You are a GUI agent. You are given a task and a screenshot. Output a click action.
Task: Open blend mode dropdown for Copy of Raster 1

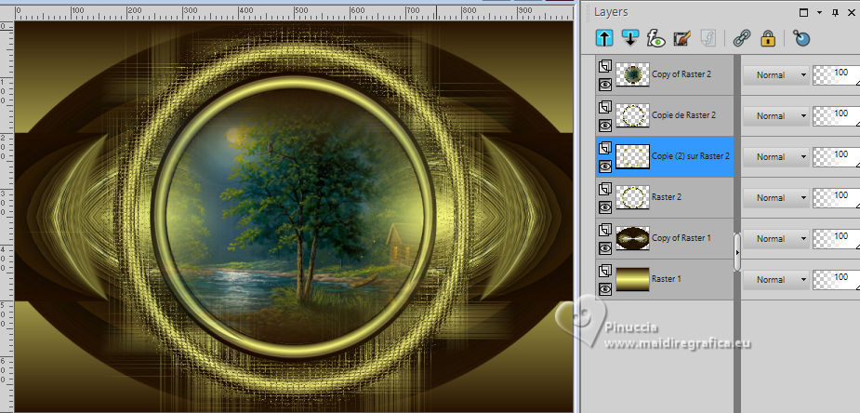pyautogui.click(x=775, y=238)
